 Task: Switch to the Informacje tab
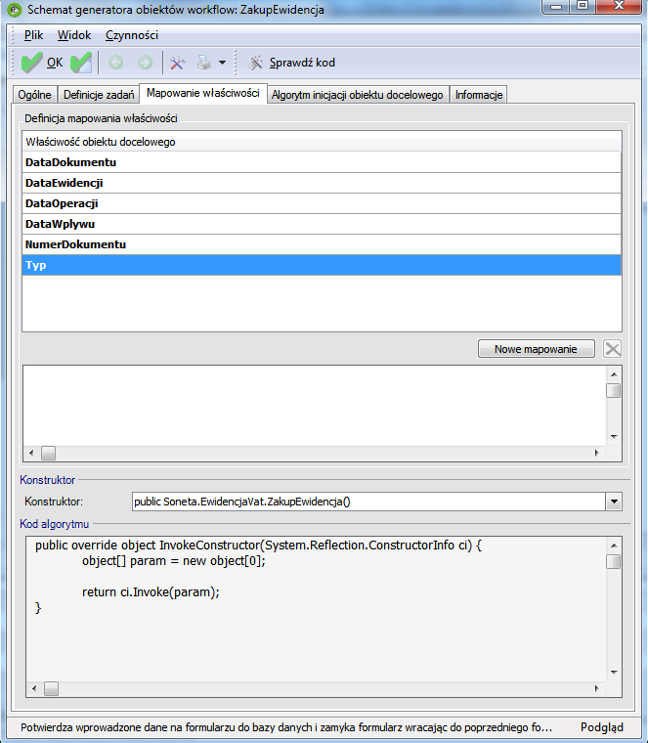[x=479, y=95]
